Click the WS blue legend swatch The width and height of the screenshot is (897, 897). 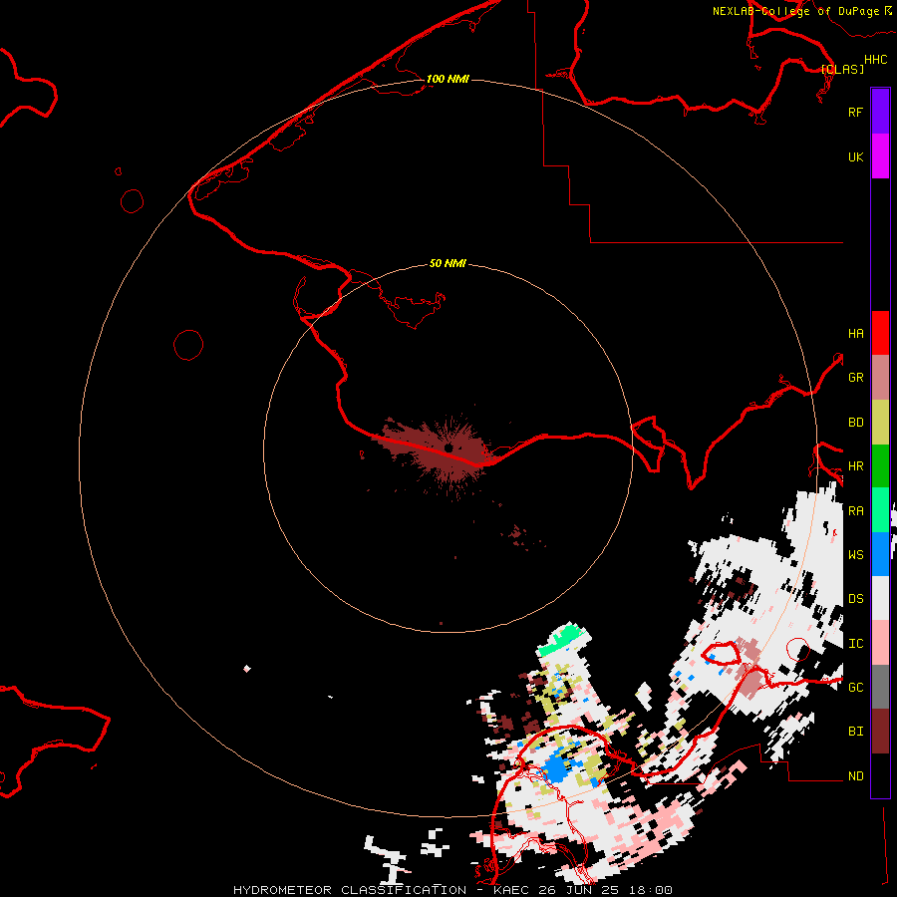pyautogui.click(x=880, y=554)
